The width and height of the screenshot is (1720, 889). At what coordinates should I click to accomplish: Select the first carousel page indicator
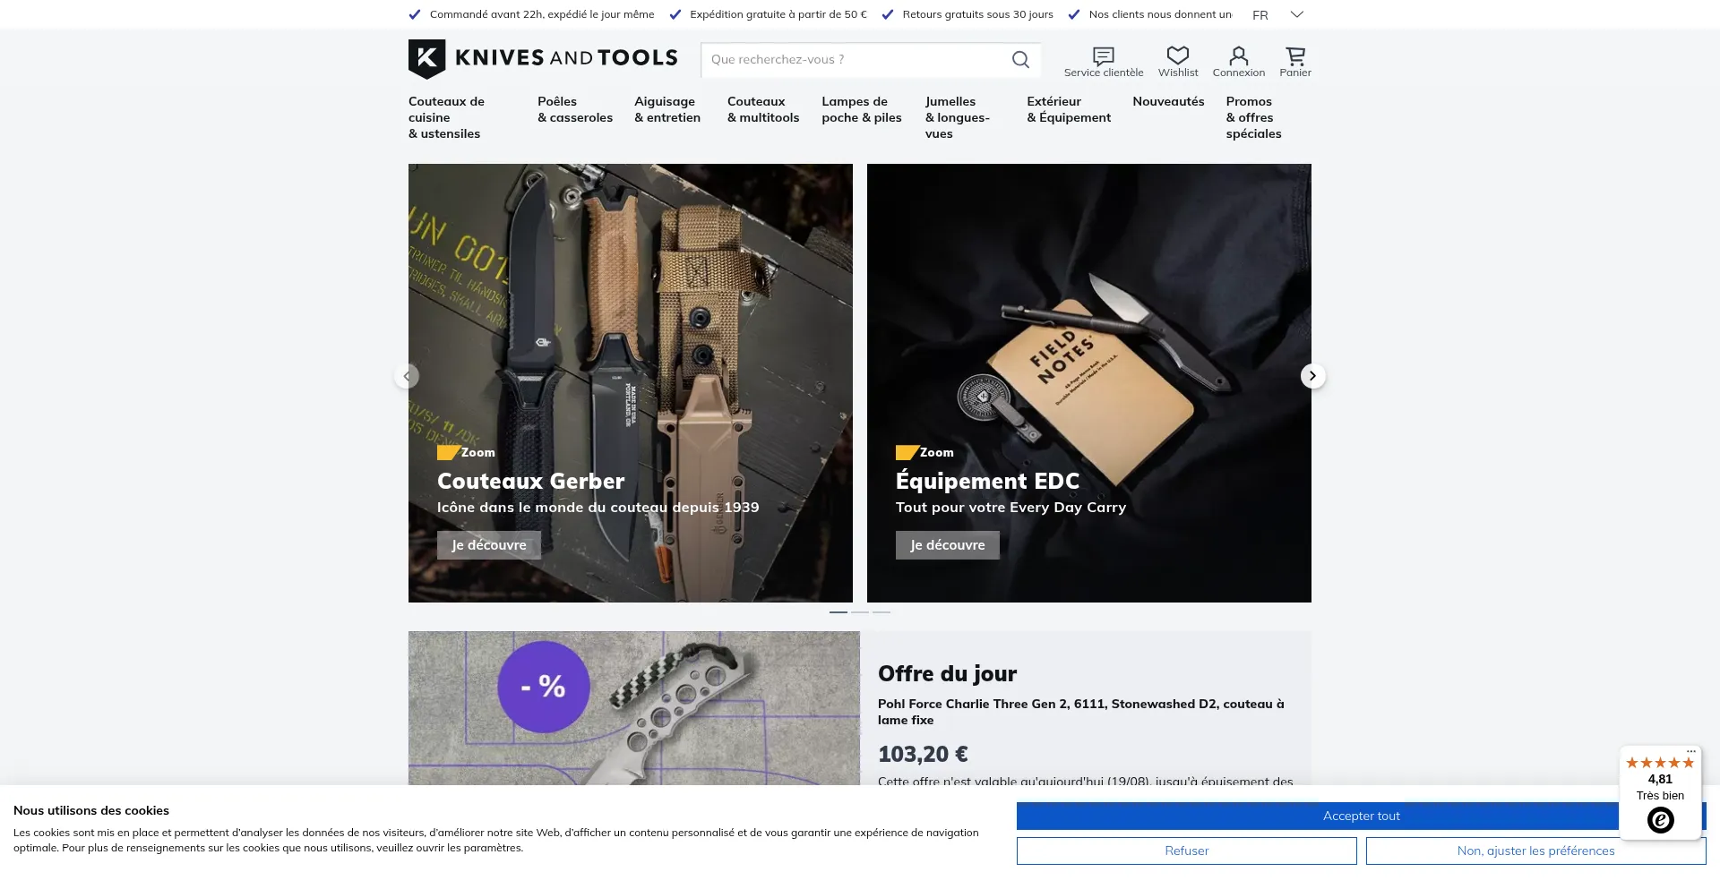pos(838,612)
